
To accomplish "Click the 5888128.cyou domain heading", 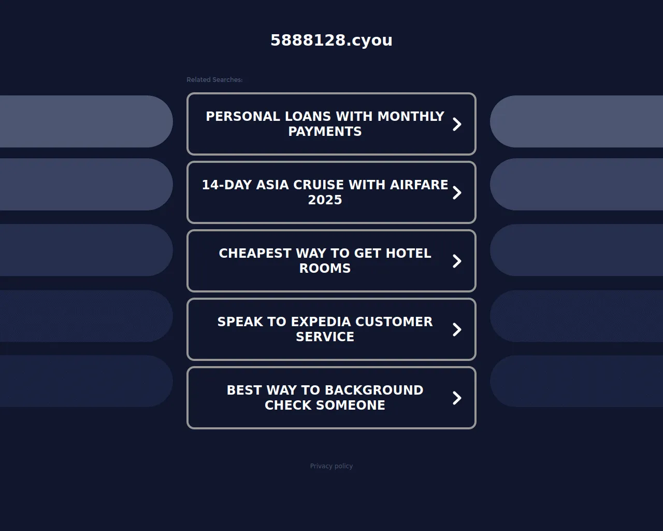I will 331,40.
